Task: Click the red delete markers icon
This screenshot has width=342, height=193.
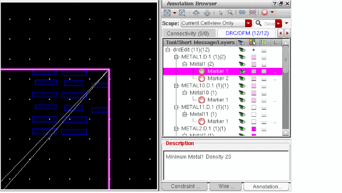Action: click(x=265, y=12)
